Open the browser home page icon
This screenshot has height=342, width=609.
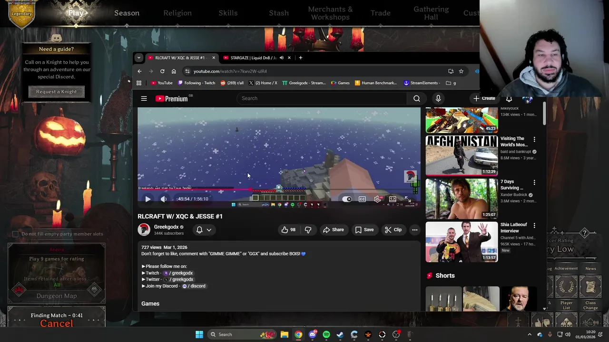click(174, 71)
